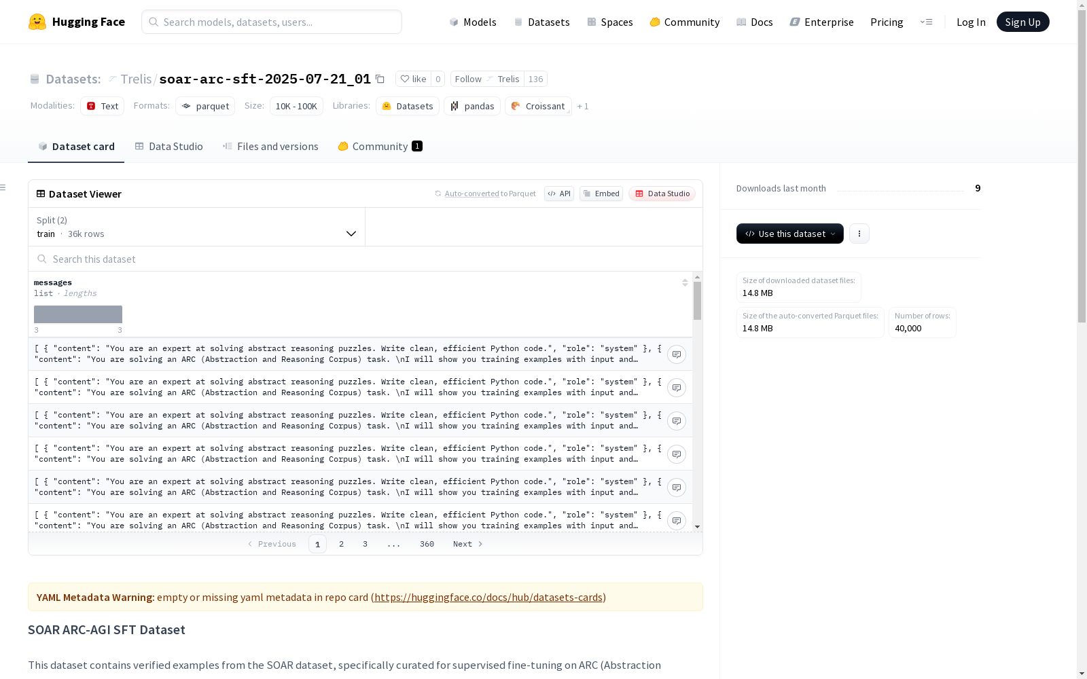Click the Text modality tag
1087x679 pixels.
click(103, 106)
